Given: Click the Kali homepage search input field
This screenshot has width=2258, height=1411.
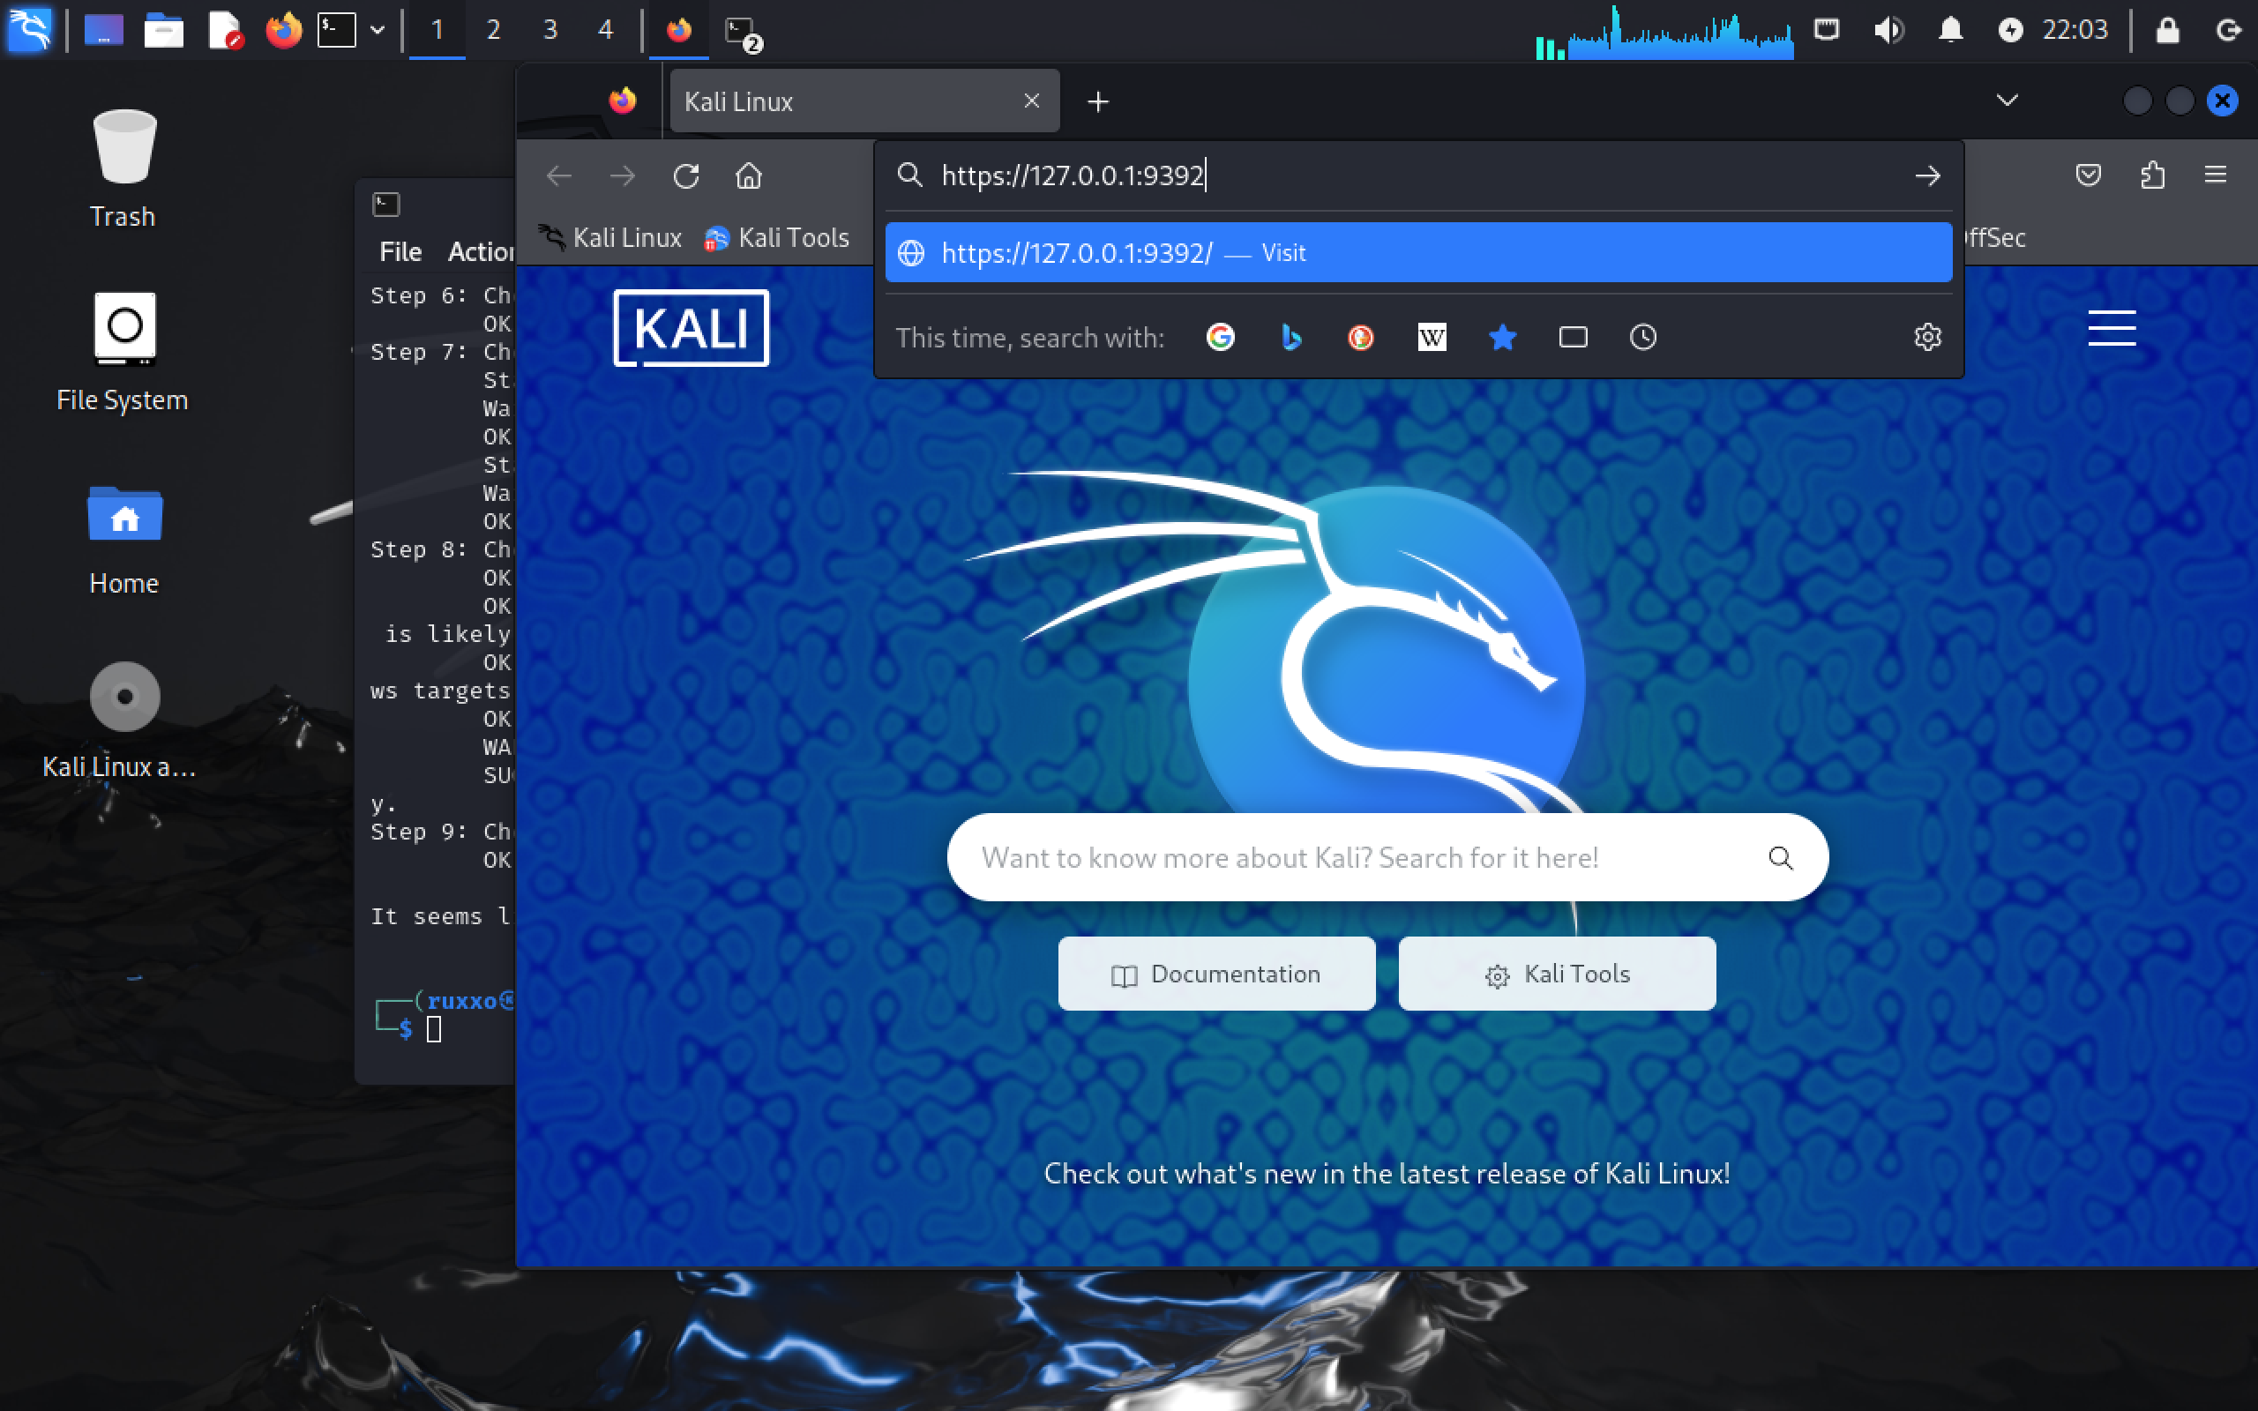Looking at the screenshot, I should point(1387,856).
